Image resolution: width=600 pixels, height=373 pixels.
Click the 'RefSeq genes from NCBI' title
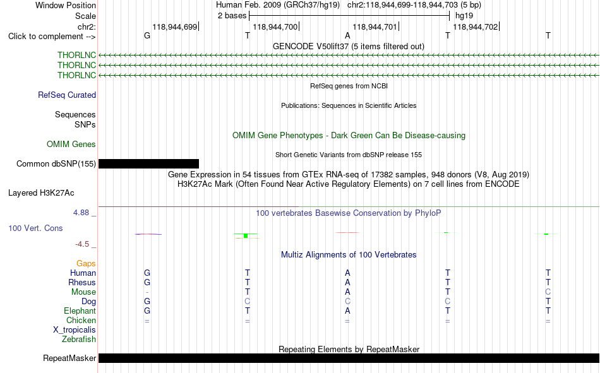(x=349, y=86)
